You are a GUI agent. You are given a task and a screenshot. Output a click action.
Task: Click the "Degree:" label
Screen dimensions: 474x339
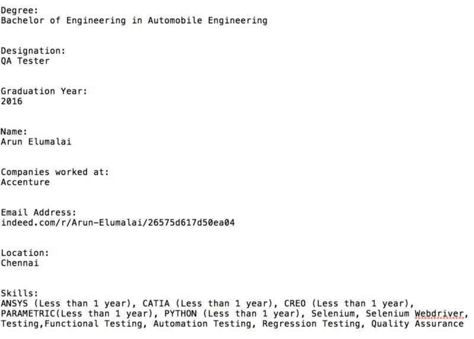click(18, 10)
